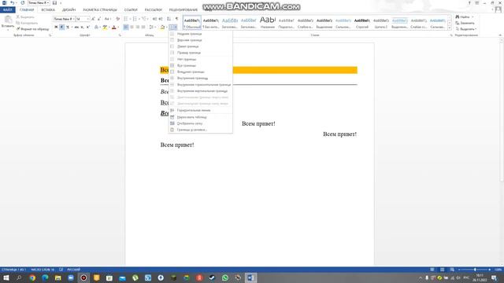Choose Нижняя граница (Bottom Border) menu item
Viewport: 504px width, 283px height.
point(201,34)
